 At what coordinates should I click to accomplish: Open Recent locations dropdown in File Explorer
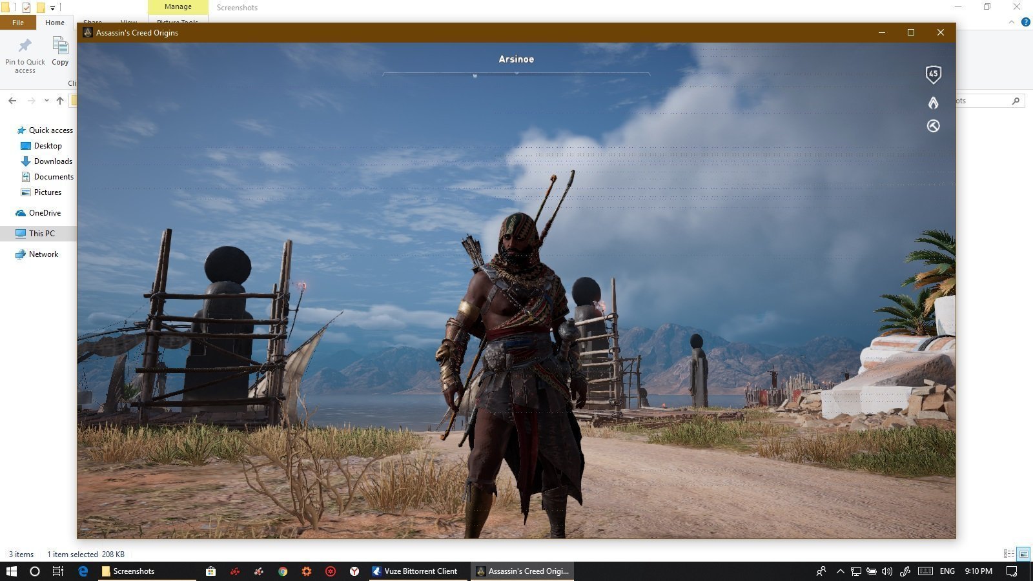pyautogui.click(x=46, y=101)
